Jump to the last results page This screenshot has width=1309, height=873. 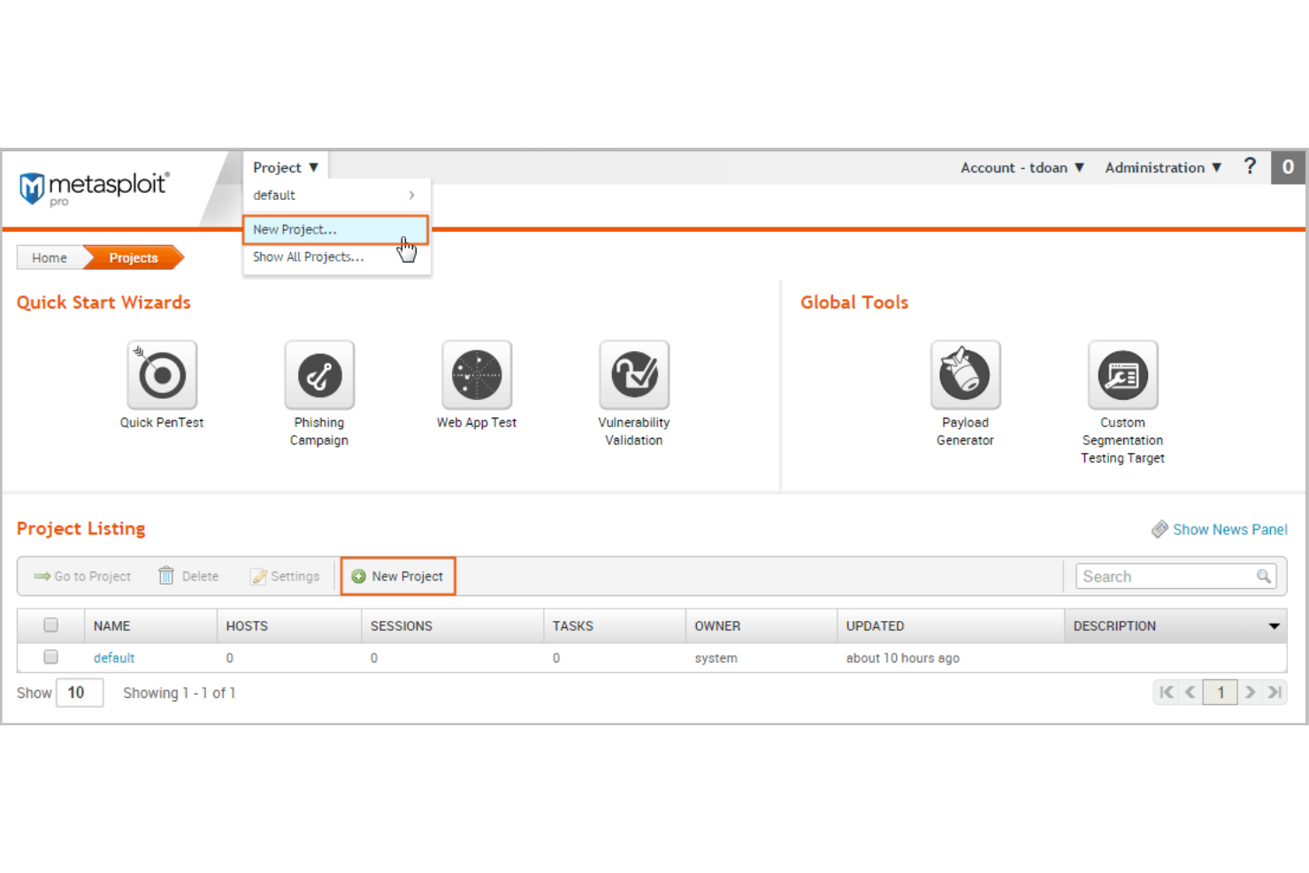[x=1275, y=693]
